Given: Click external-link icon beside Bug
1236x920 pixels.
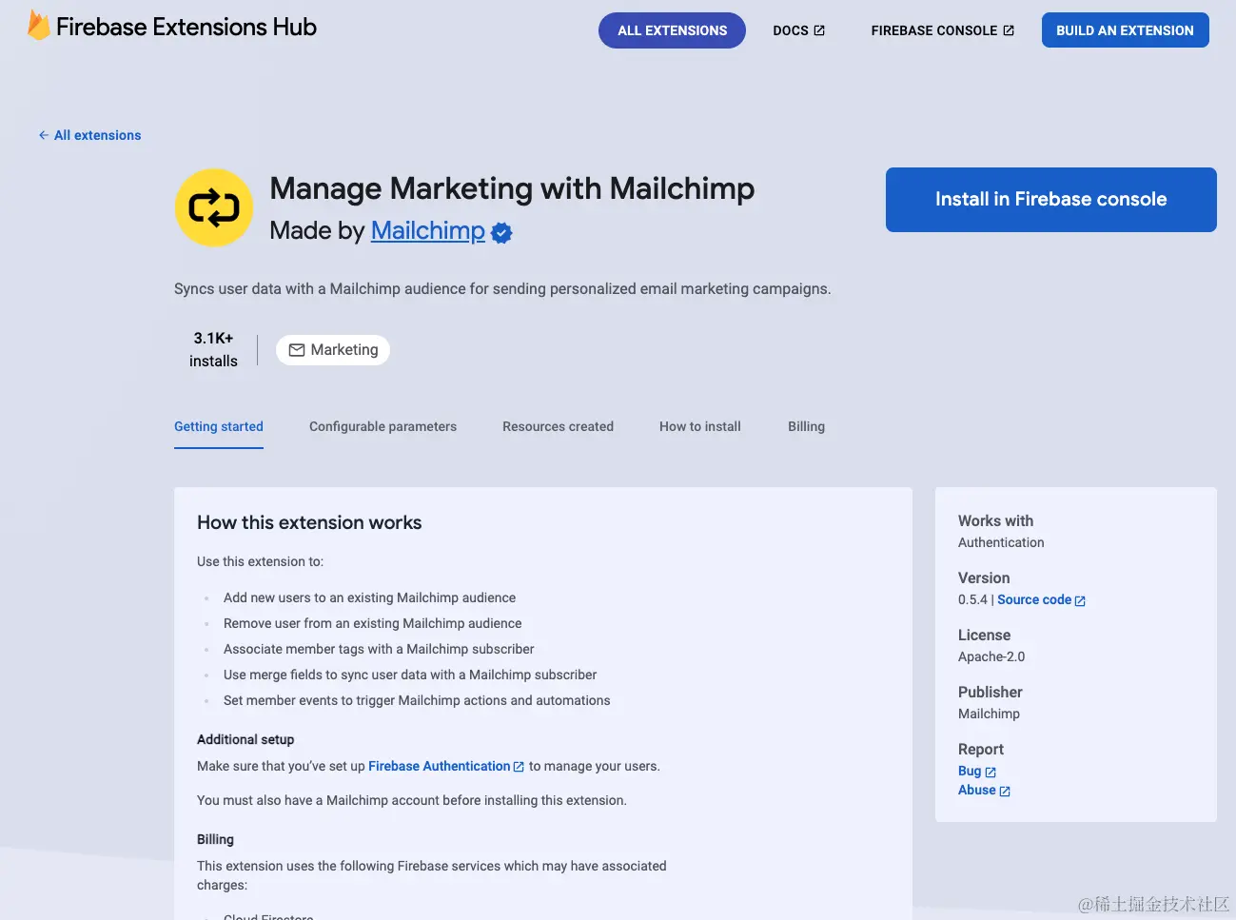Looking at the screenshot, I should click(x=991, y=772).
